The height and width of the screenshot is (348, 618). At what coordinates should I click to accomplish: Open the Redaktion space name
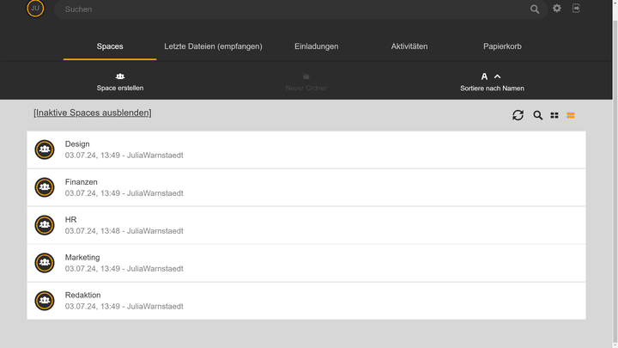pyautogui.click(x=82, y=295)
